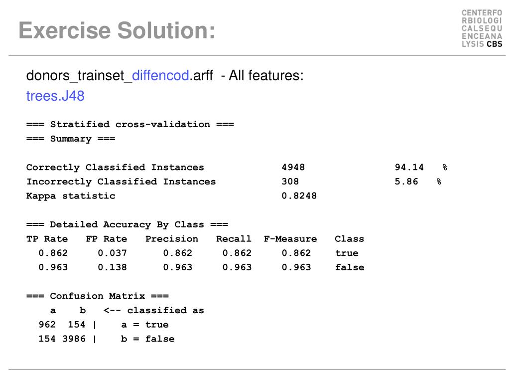Select the 'Stratified cross-validation' header line

point(130,124)
